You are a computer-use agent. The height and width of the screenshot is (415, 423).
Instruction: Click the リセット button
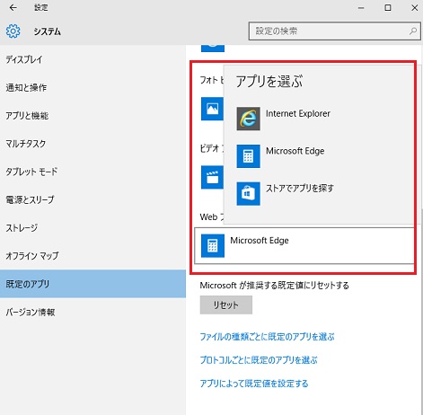pyautogui.click(x=226, y=305)
